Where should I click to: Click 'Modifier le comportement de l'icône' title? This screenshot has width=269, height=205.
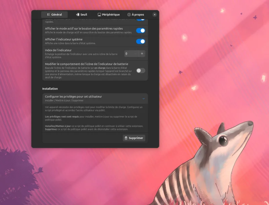[86, 64]
